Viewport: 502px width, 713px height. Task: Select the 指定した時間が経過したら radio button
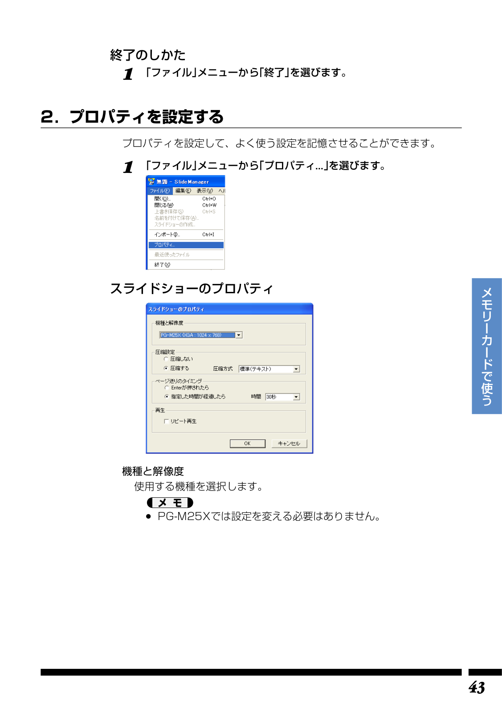pyautogui.click(x=167, y=397)
